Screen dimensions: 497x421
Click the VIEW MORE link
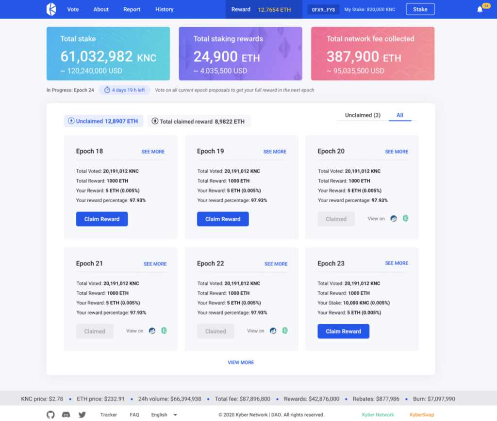[x=241, y=362]
